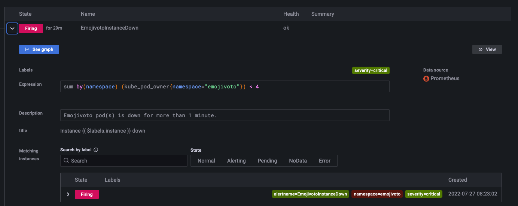Focus the Search by label input
Screen dimensions: 518x206
(124, 161)
